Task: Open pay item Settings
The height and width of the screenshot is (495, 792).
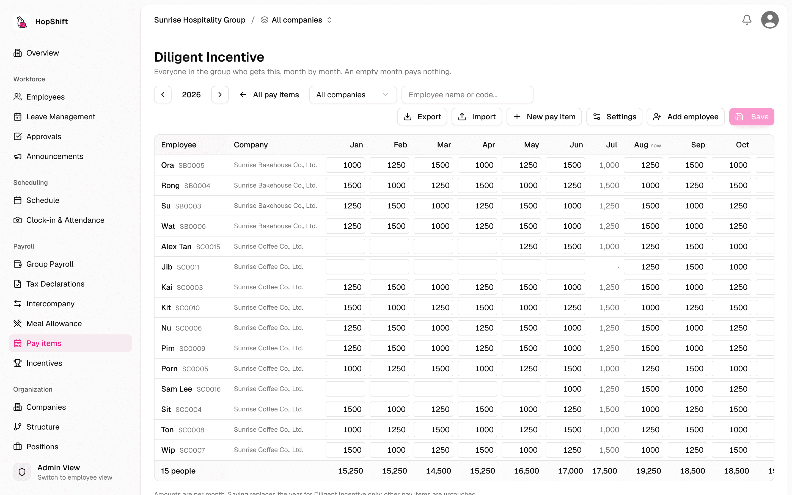Action: (614, 117)
